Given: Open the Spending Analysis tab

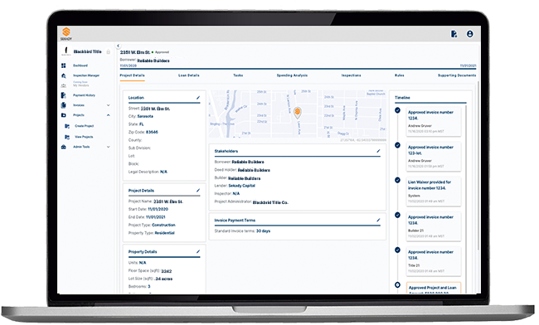Looking at the screenshot, I should 292,75.
